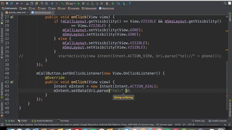Collapse the code block at line 40
The image size is (232, 130).
(x=17, y=73)
